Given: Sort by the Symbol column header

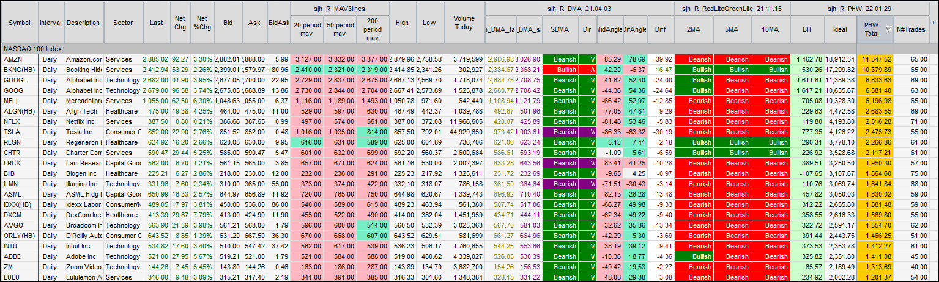Looking at the screenshot, I should pyautogui.click(x=20, y=23).
